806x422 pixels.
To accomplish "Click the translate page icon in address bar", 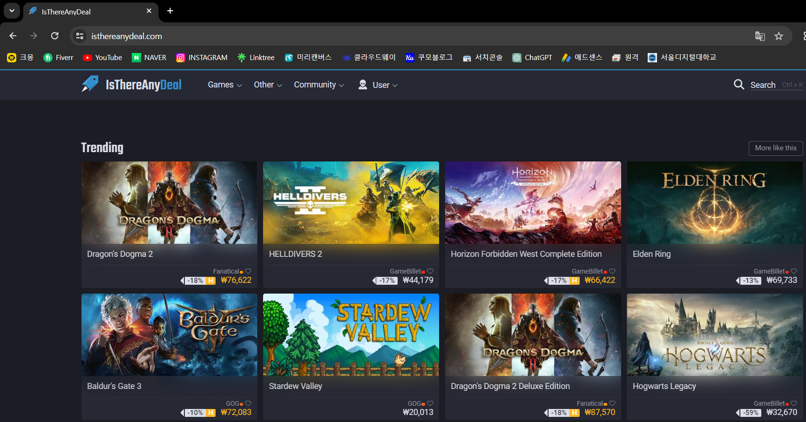I will pyautogui.click(x=760, y=36).
